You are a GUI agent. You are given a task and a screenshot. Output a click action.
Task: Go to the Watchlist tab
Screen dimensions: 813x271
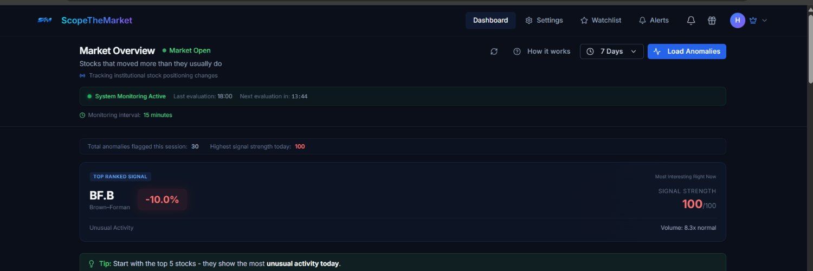click(x=601, y=20)
